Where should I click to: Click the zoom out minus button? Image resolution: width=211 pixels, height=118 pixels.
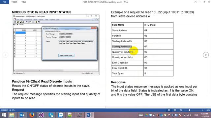coord(185,110)
